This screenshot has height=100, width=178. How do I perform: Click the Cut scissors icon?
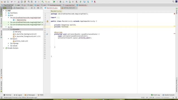(19, 2)
